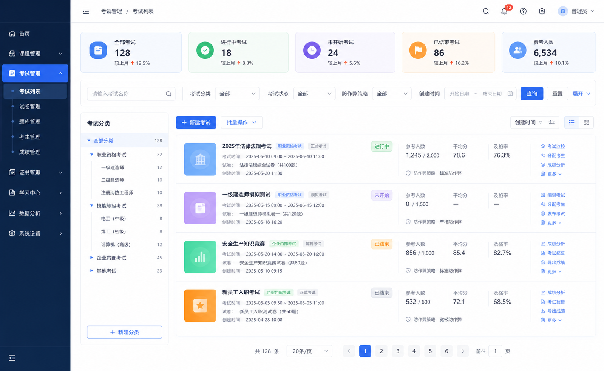Open 20条/页 page size dropdown
This screenshot has height=371, width=604.
click(309, 351)
